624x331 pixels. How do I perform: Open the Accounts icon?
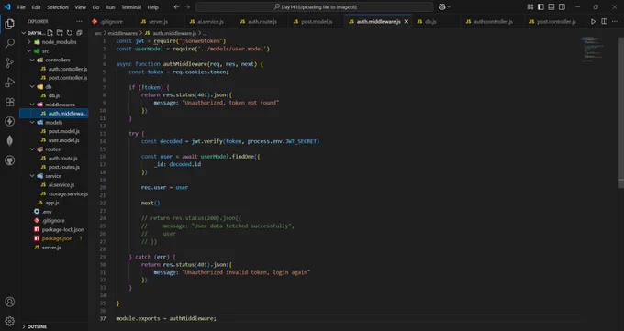pyautogui.click(x=9, y=302)
